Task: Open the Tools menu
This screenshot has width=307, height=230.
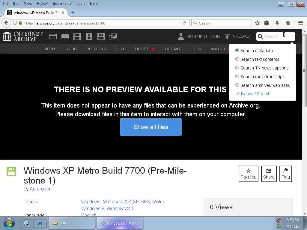Action: [x=80, y=4]
